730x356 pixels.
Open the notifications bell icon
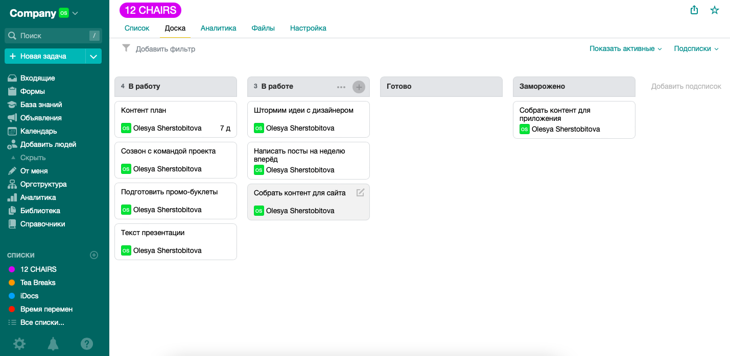[53, 344]
